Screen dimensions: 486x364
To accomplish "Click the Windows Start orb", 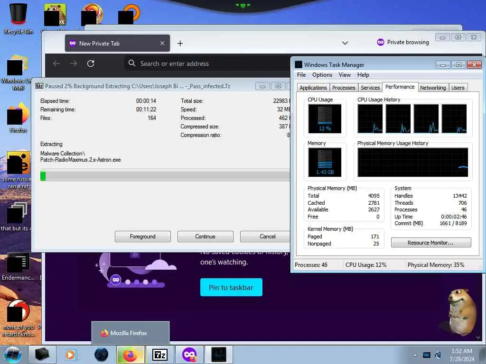I will 13,355.
